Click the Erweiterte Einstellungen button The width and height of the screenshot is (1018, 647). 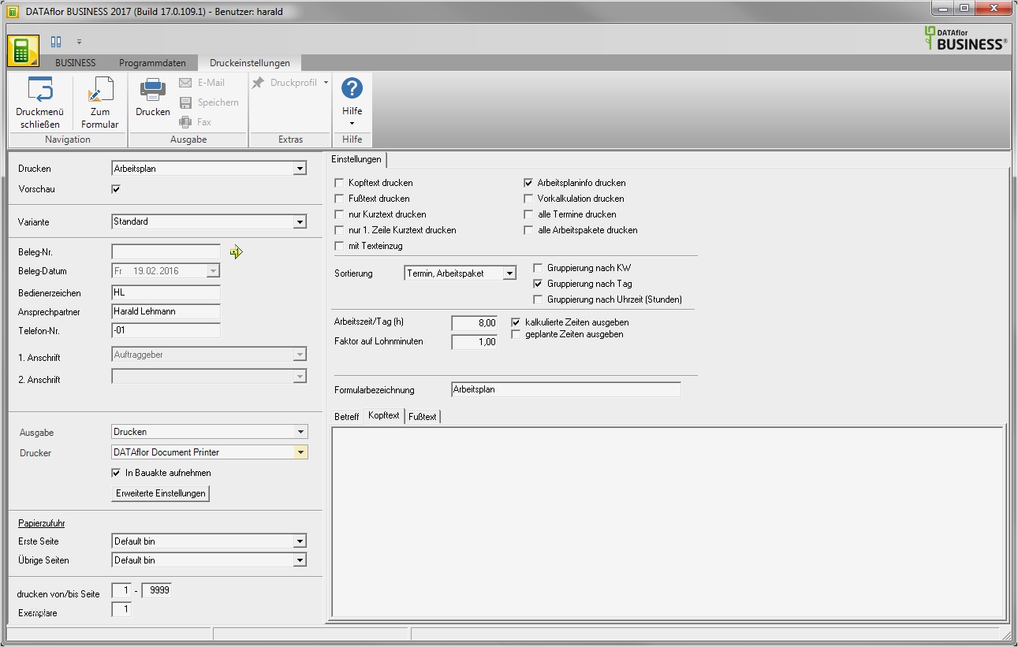[161, 493]
